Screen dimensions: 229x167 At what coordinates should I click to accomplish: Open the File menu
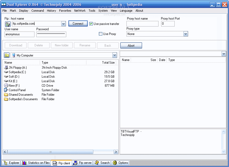(5, 11)
